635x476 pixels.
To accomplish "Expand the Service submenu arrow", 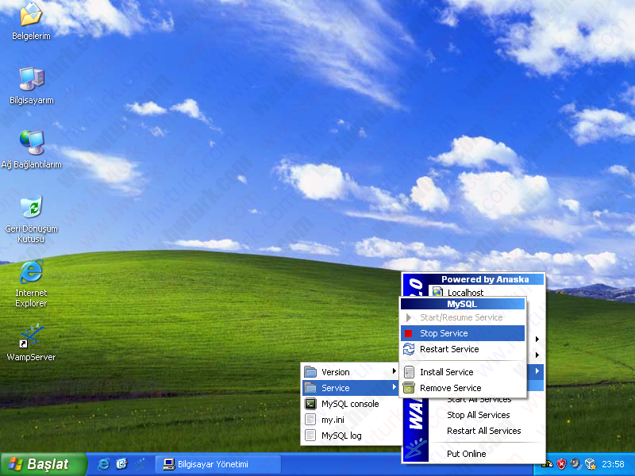I will pyautogui.click(x=394, y=387).
